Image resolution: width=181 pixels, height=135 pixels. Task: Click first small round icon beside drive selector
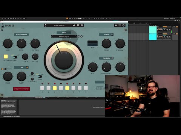[x=79, y=36]
